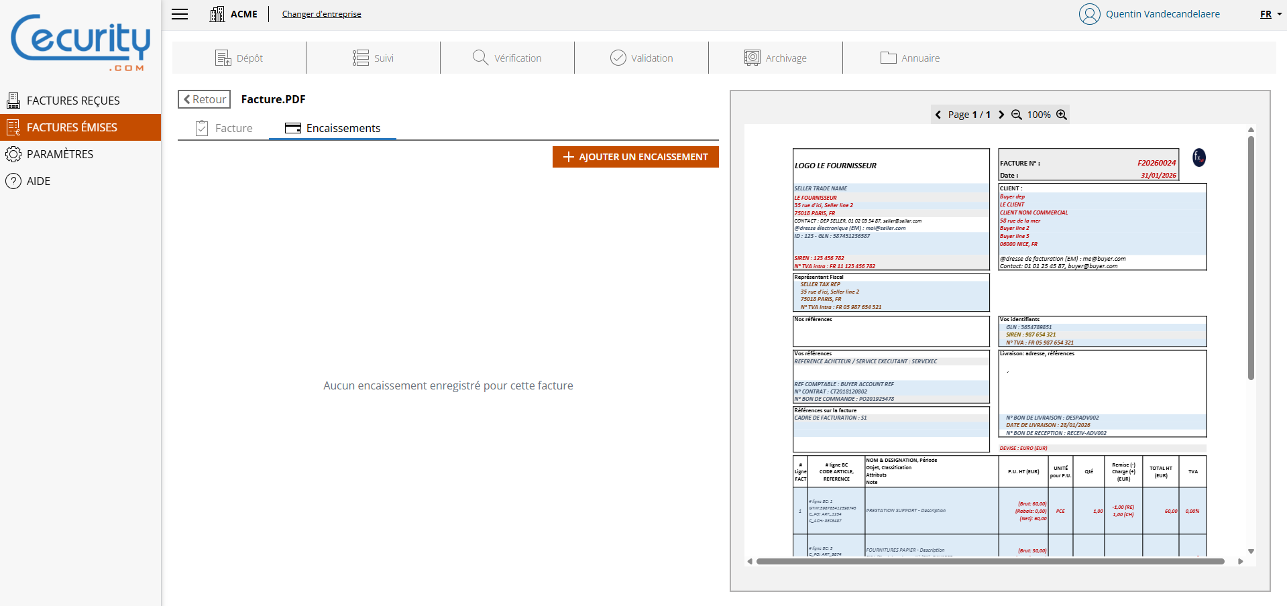Click invoice number F20260024 in preview
The image size is (1287, 606).
(1157, 163)
